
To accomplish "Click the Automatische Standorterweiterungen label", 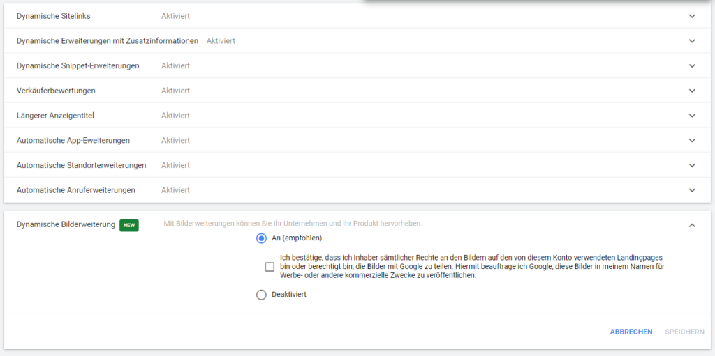I will (x=81, y=166).
